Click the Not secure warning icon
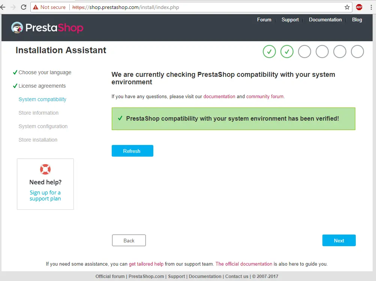Image resolution: width=376 pixels, height=281 pixels. point(36,7)
